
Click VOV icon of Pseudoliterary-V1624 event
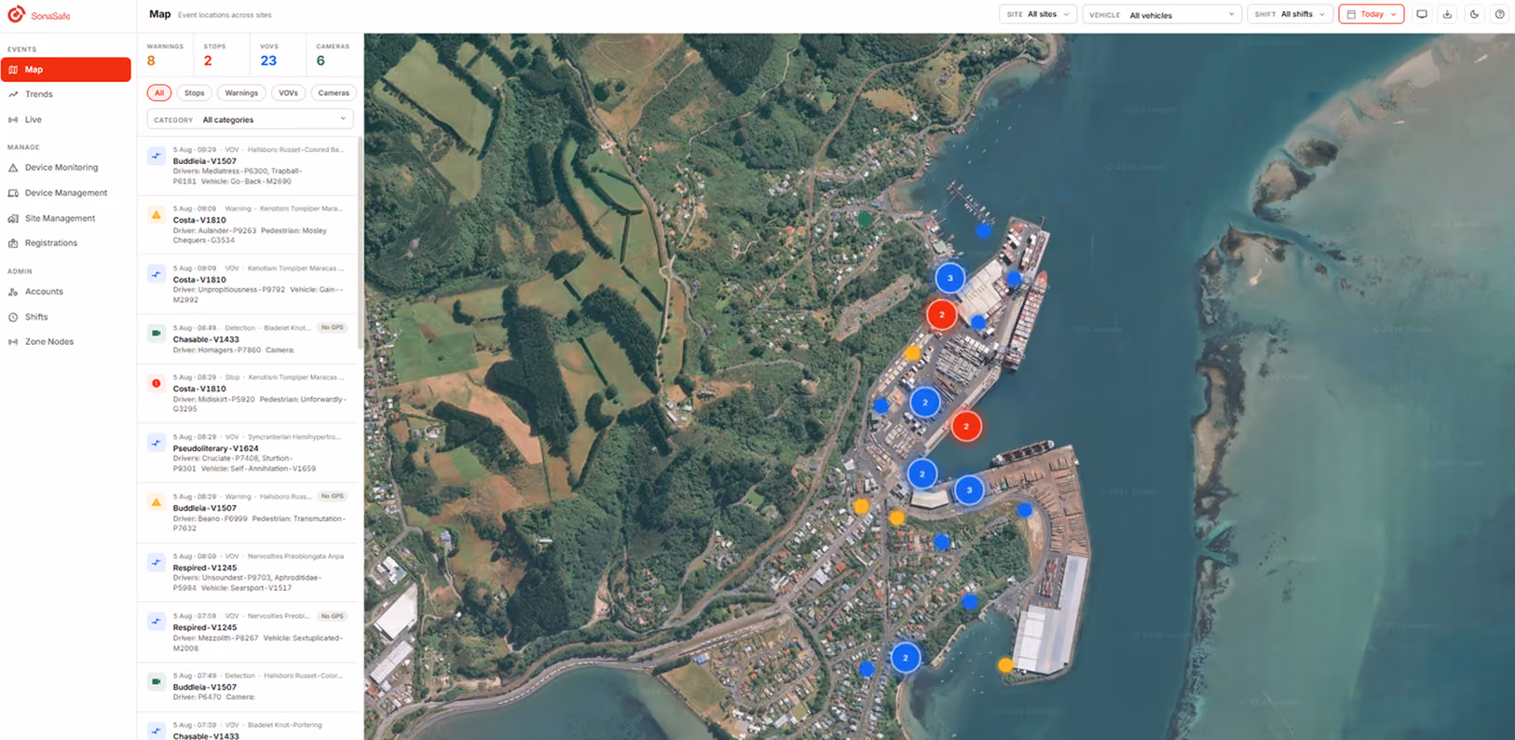pyautogui.click(x=157, y=443)
